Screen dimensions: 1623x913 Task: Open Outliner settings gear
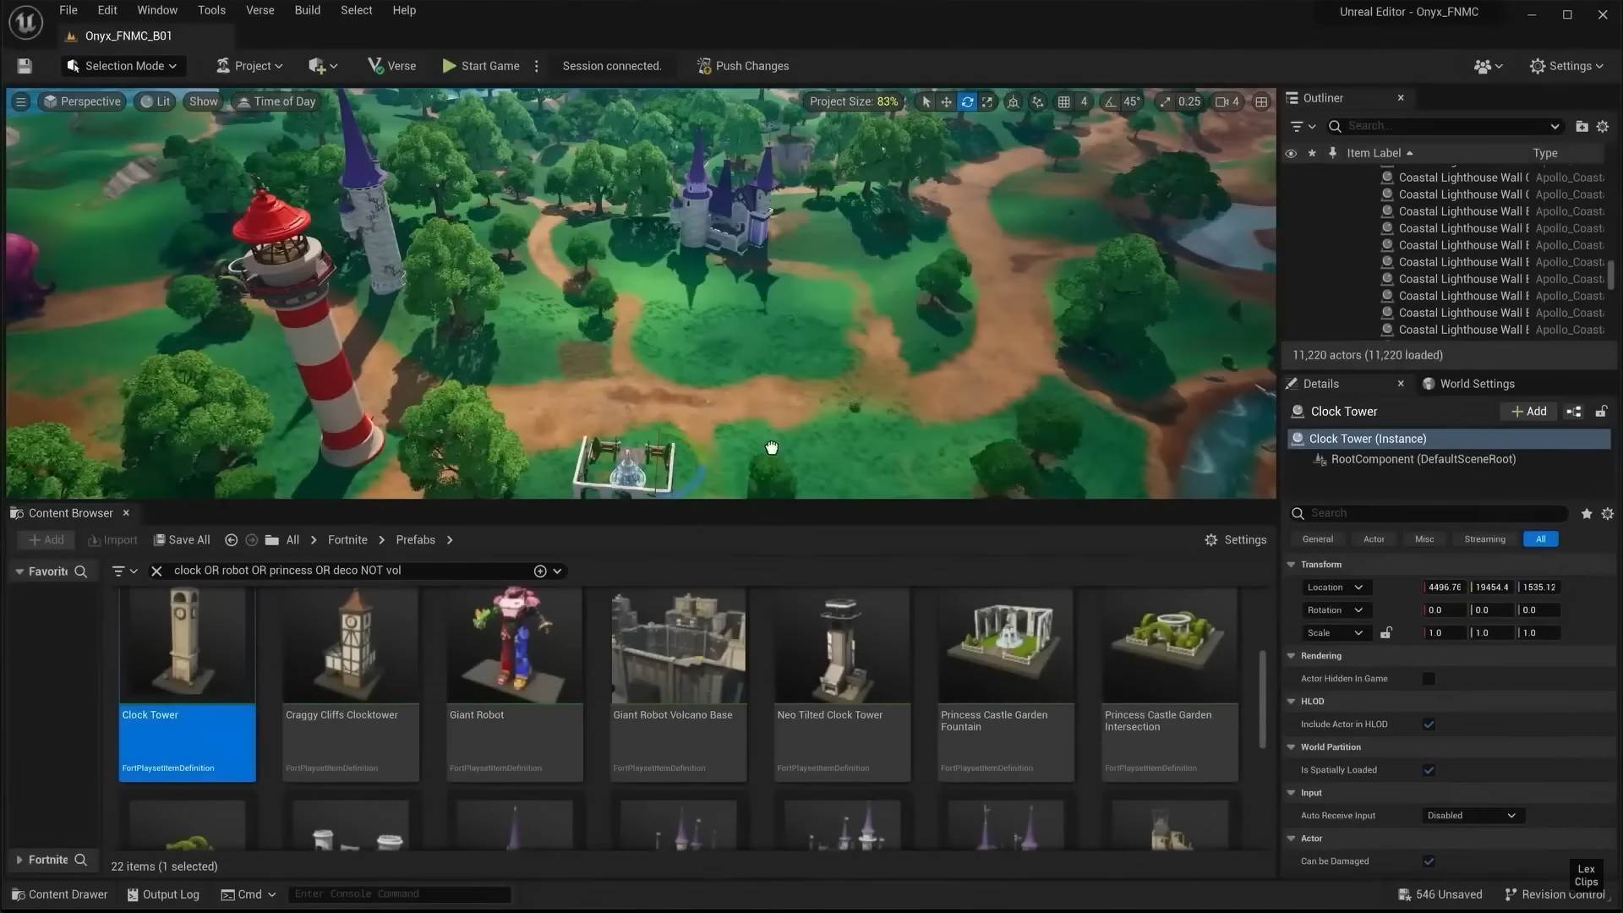[1603, 126]
